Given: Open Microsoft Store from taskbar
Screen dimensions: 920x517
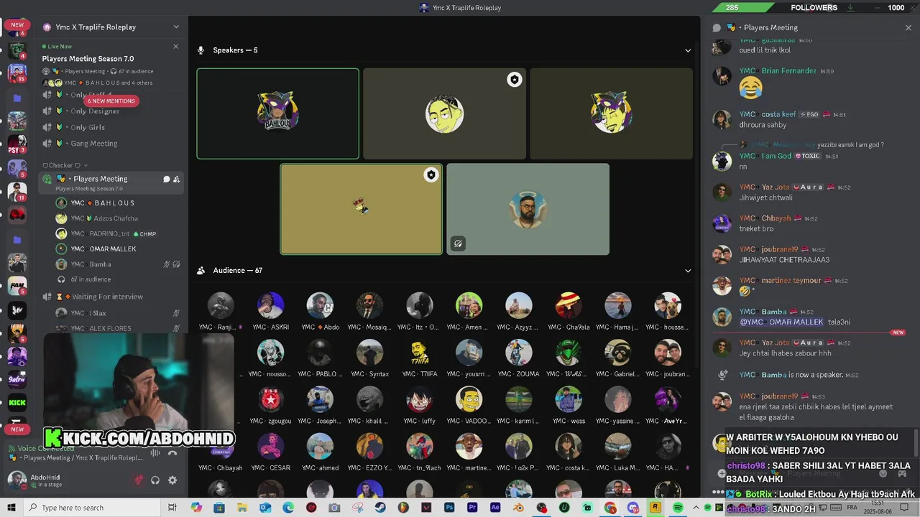Looking at the screenshot, I should pyautogui.click(x=219, y=508).
